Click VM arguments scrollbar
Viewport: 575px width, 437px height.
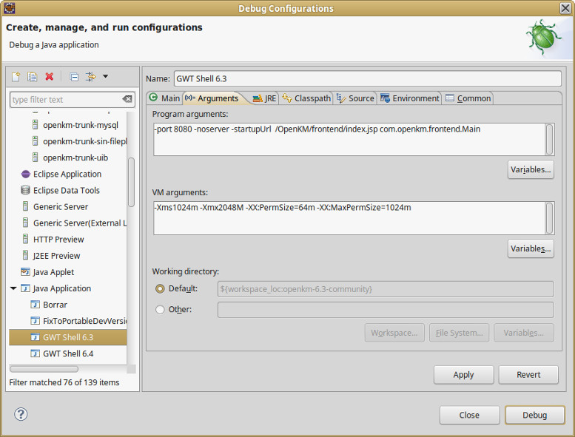[549, 218]
